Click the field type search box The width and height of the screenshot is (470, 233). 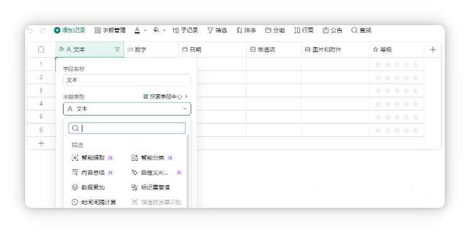[x=127, y=128]
